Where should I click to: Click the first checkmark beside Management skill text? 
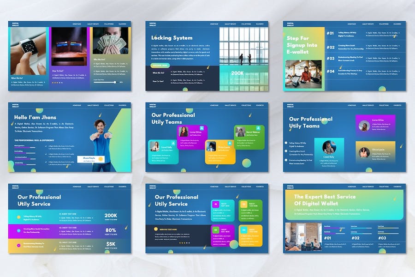point(47,146)
